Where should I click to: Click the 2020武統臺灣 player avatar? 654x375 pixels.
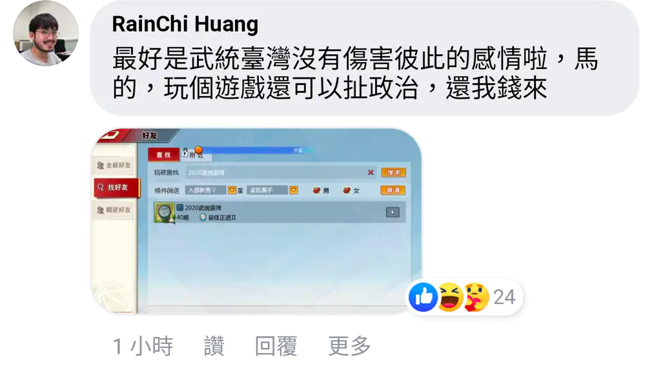pyautogui.click(x=165, y=213)
